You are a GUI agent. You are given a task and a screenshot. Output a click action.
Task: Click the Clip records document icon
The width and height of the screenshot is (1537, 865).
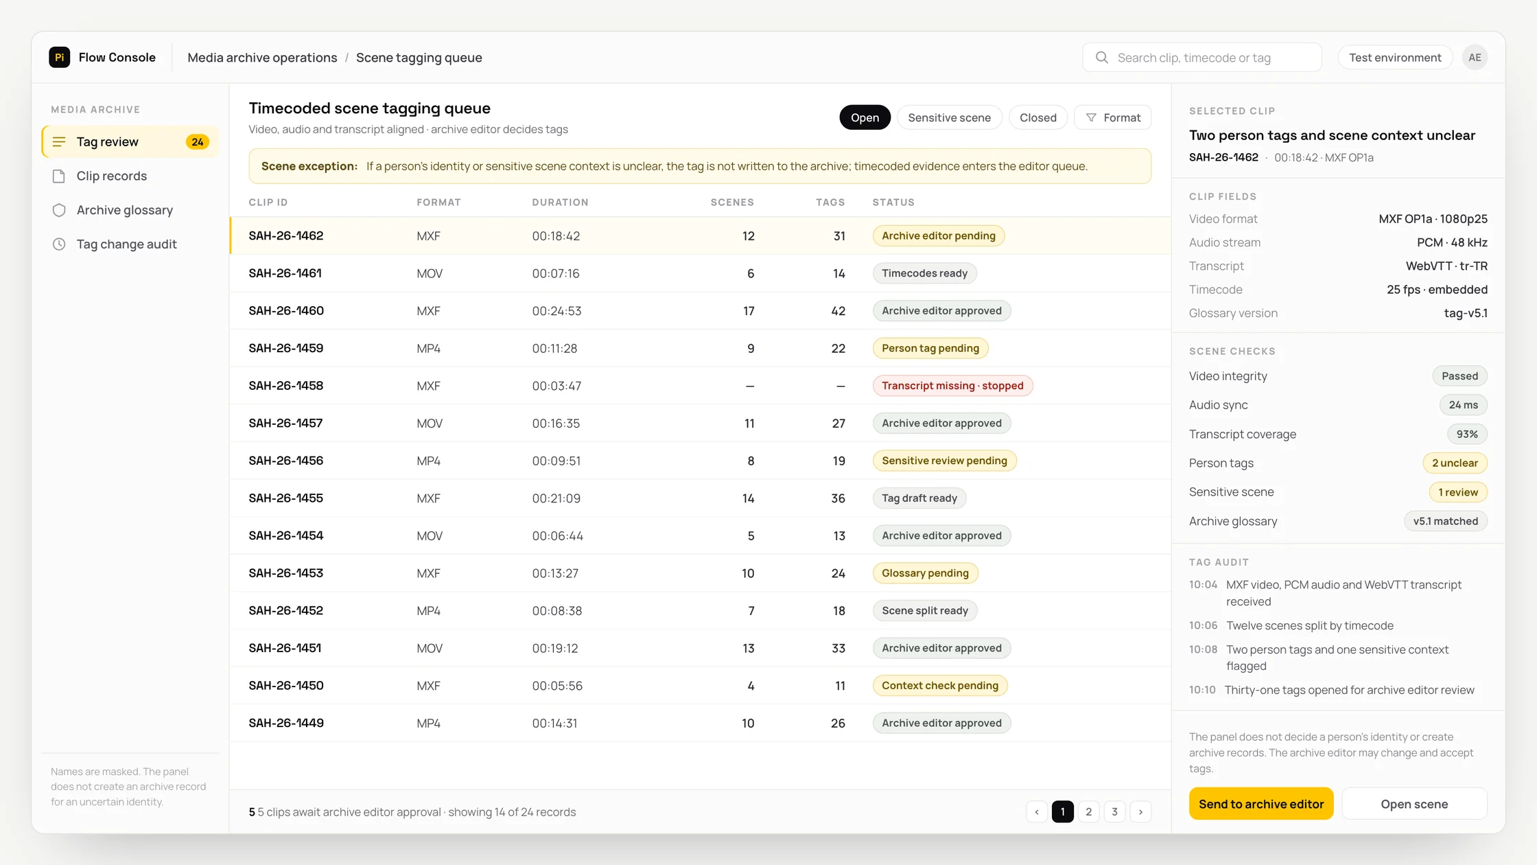[x=59, y=176]
